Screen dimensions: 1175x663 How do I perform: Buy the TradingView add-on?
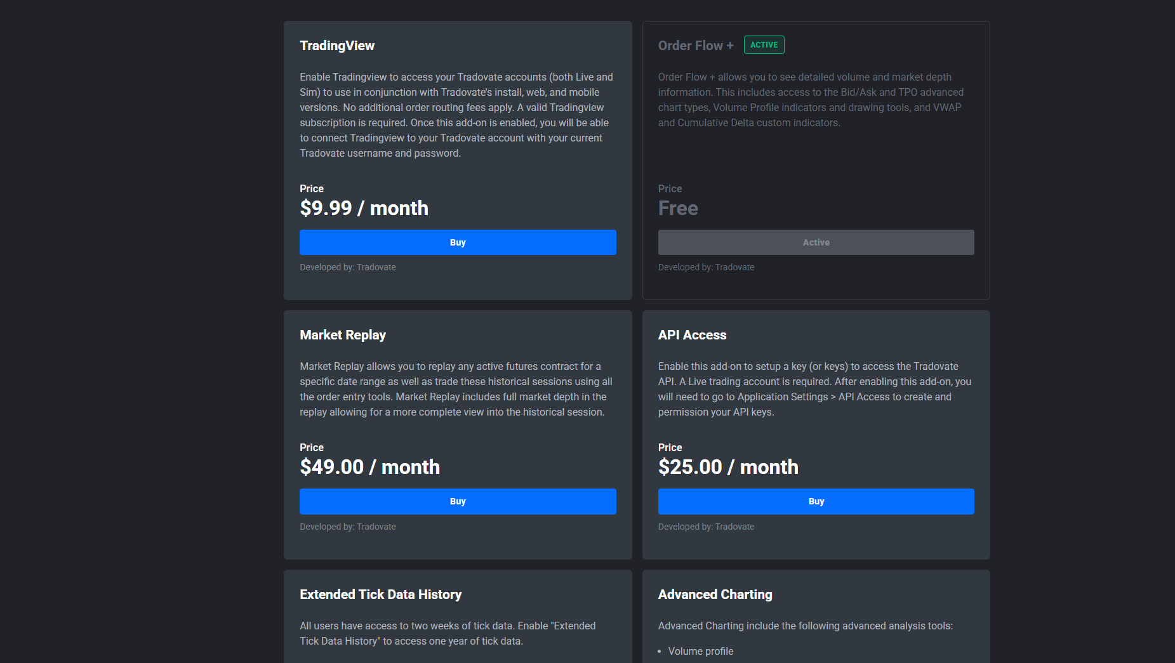pos(458,242)
